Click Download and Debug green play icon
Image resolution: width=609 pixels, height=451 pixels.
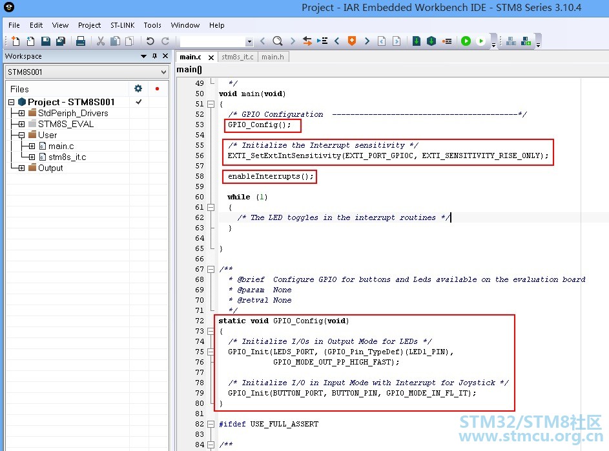466,41
